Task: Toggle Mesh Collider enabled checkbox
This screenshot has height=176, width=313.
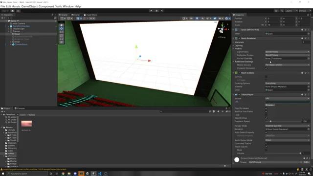Action: click(239, 73)
